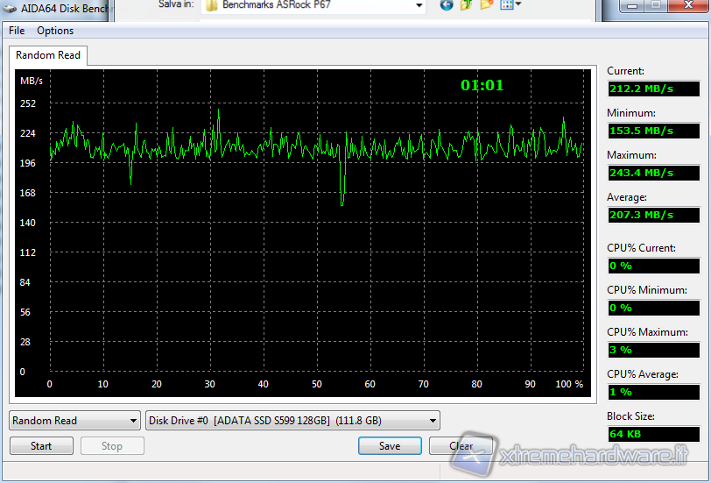Screen dimensions: 711x483
Task: Click the Clear button
Action: 461,446
